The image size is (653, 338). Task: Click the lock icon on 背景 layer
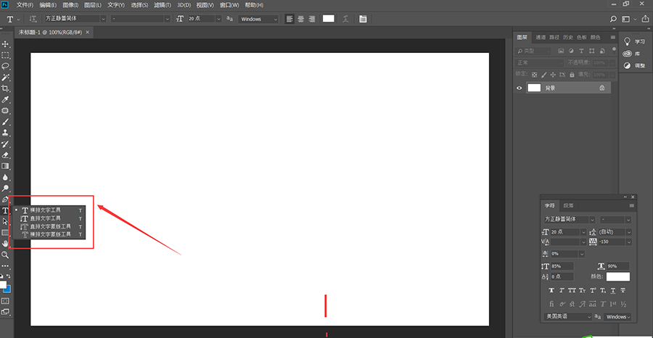tap(601, 88)
